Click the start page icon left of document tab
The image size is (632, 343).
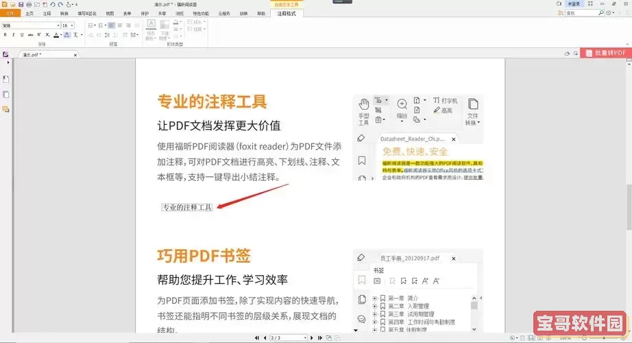click(5, 54)
